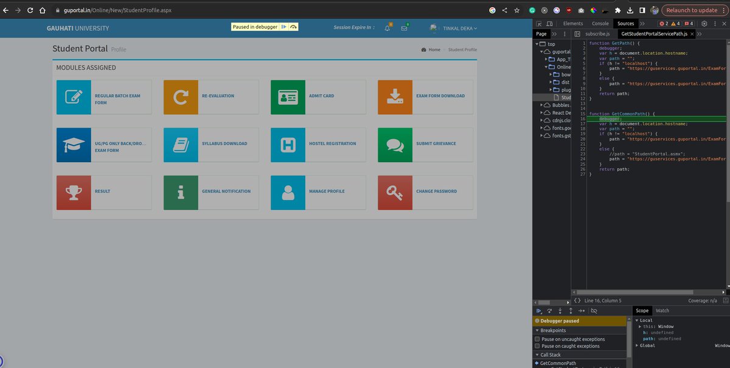Screen dimensions: 730x368
Task: Step over using the page debugger overlay
Action: click(x=293, y=27)
